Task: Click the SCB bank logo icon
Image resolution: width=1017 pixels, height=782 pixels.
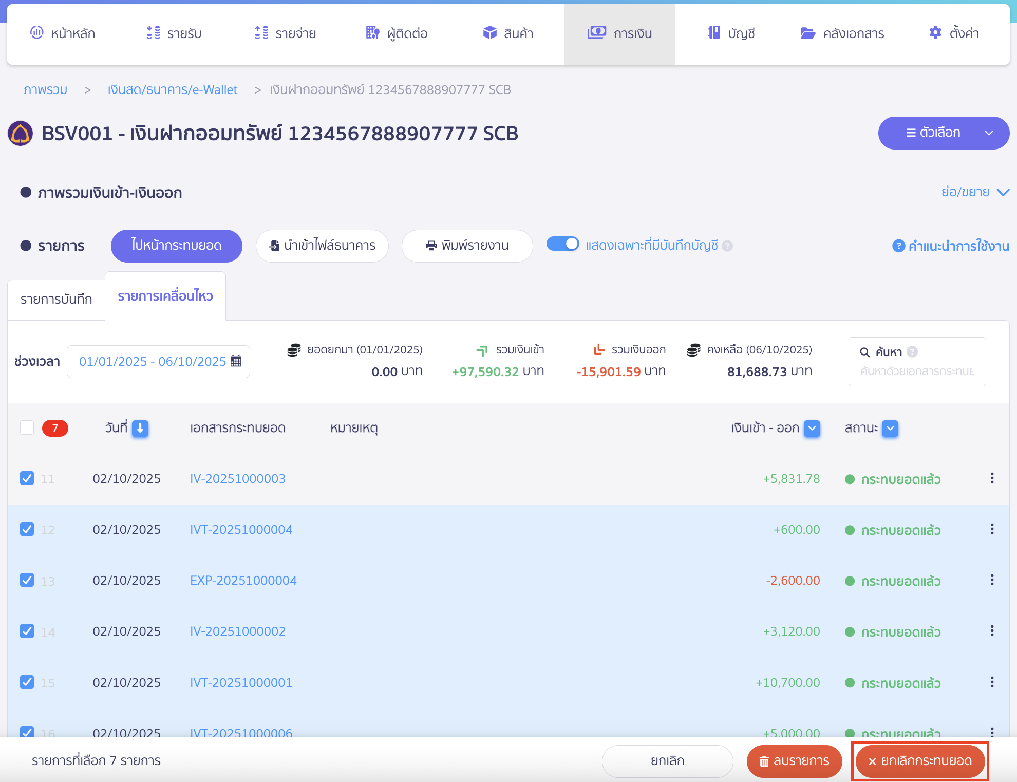Action: click(x=21, y=134)
